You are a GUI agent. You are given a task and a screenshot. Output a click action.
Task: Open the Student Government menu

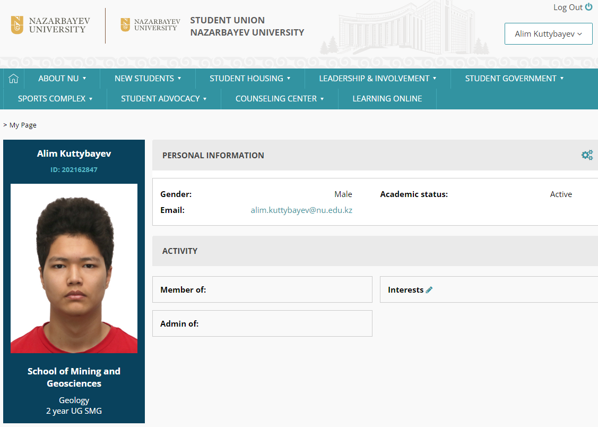click(514, 79)
